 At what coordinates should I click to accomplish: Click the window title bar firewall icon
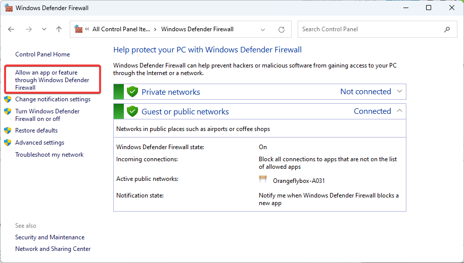pos(9,8)
